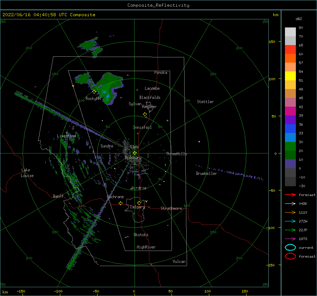Select the RedDeer city label
317x296 pixels.
tap(149, 107)
